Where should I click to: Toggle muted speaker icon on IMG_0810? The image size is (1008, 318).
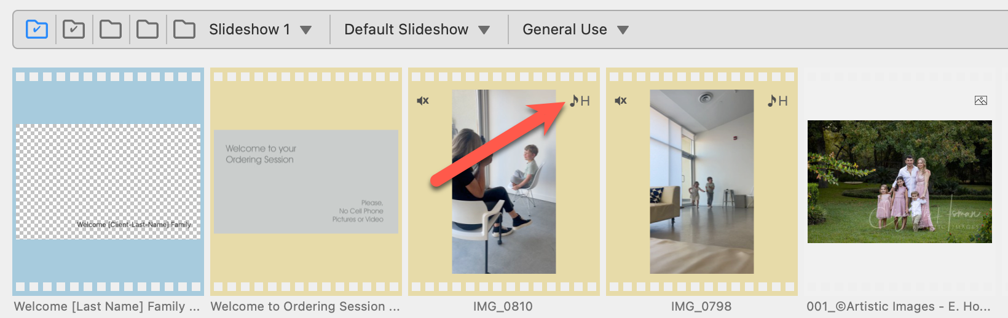(423, 101)
